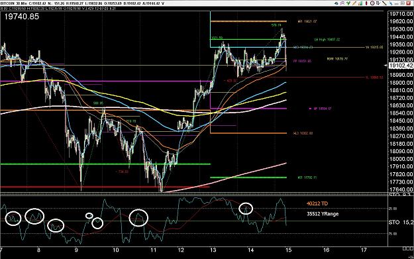Click the small light blue figure icon
Viewport: 414px width, 259px height.
(390, 3)
